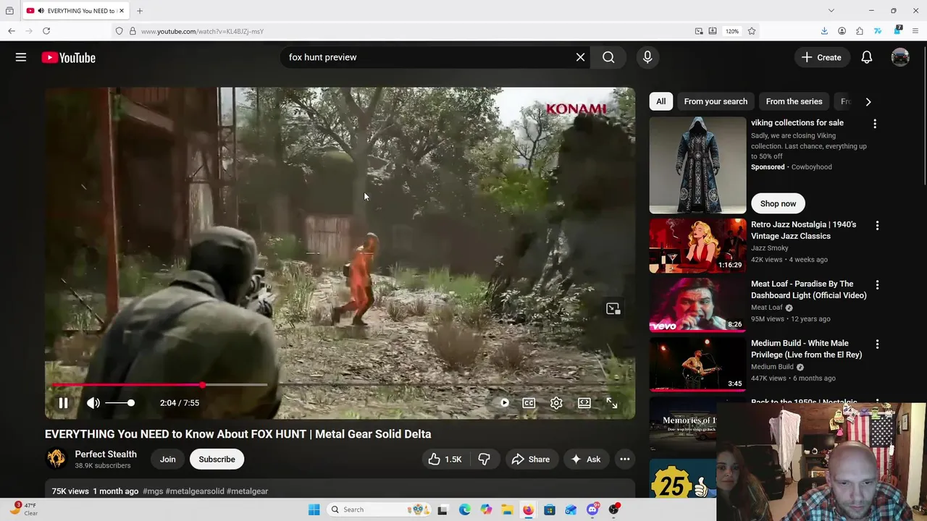Viewport: 927px width, 521px height.
Task: Enter full screen mode
Action: [612, 403]
